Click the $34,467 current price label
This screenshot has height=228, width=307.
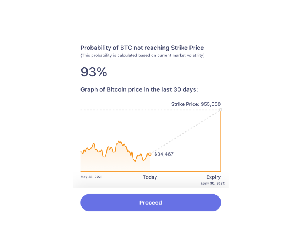[x=164, y=154]
